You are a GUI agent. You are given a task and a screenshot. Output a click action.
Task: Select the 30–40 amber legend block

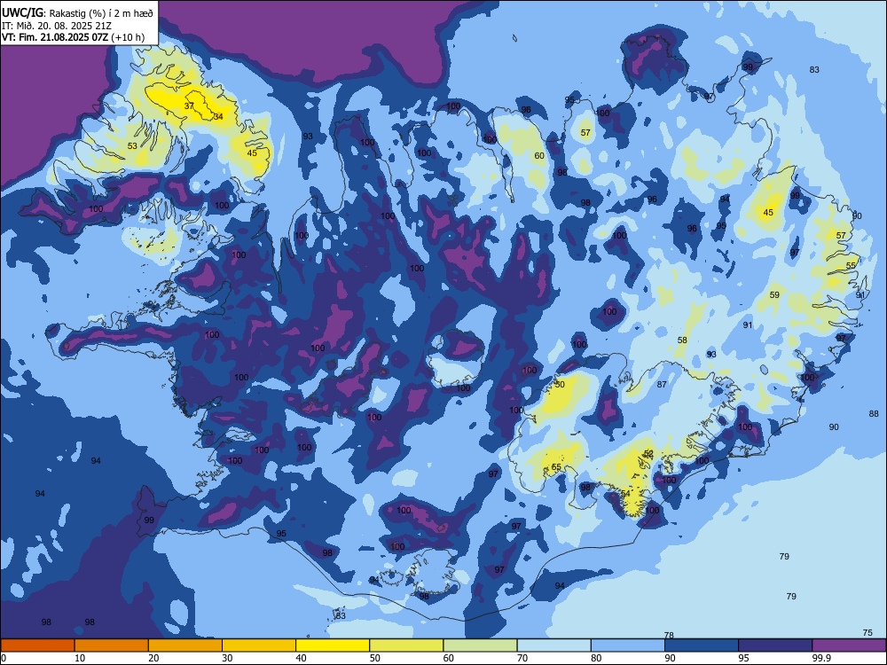[x=259, y=645]
